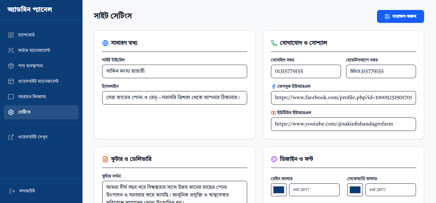Click the YouTube URL input field
The image size is (436, 203).
[x=343, y=124]
